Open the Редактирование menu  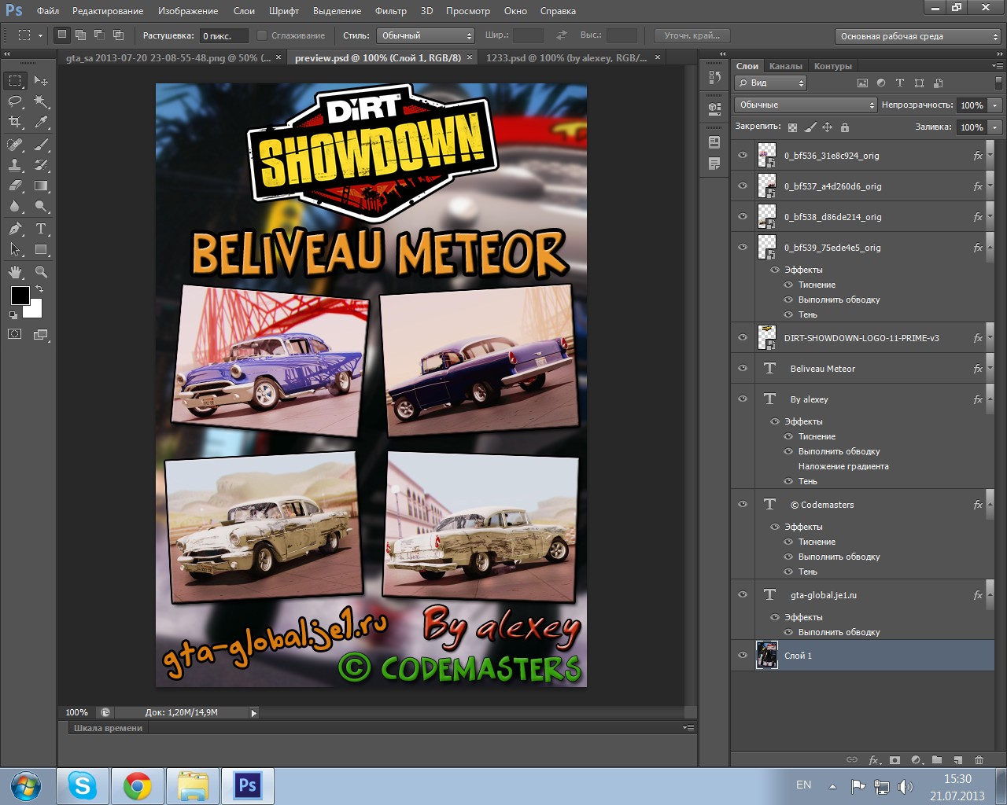(108, 11)
